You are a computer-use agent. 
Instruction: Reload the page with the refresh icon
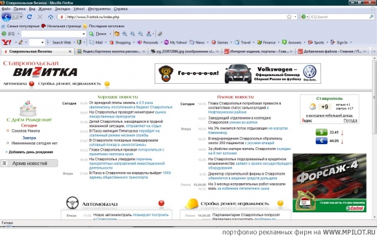point(29,17)
